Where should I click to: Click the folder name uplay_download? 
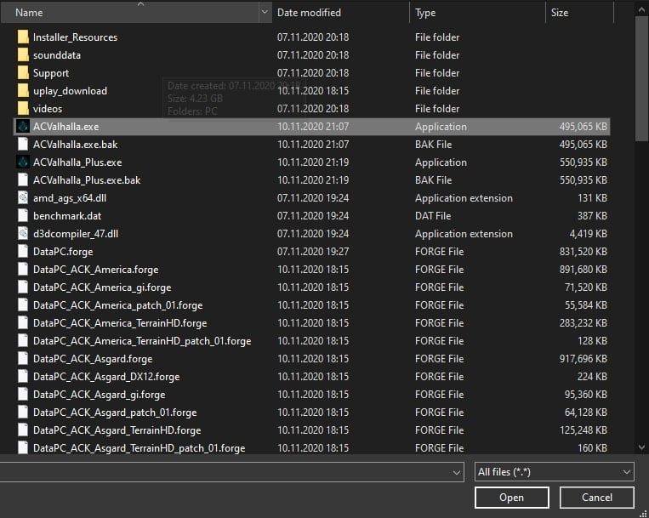click(70, 91)
